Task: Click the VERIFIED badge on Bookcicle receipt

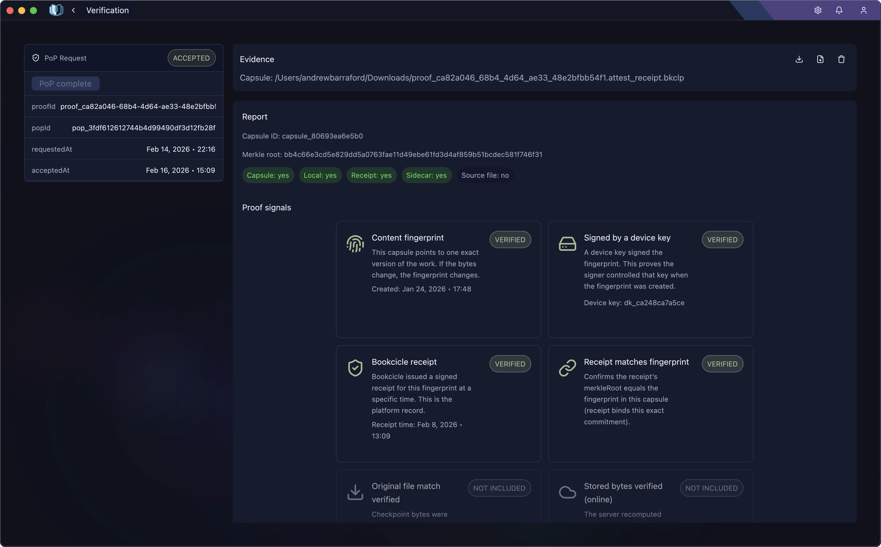Action: click(x=510, y=364)
